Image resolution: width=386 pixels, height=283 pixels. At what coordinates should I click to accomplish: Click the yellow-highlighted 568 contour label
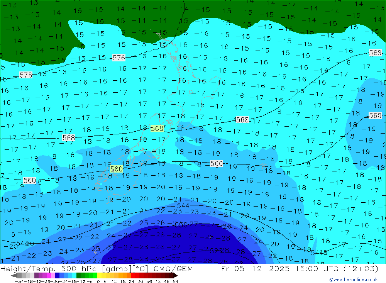pos(157,128)
